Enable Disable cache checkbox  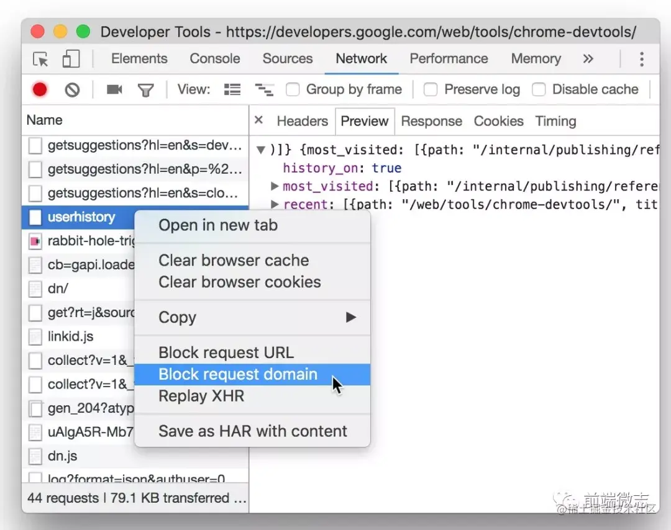click(538, 89)
